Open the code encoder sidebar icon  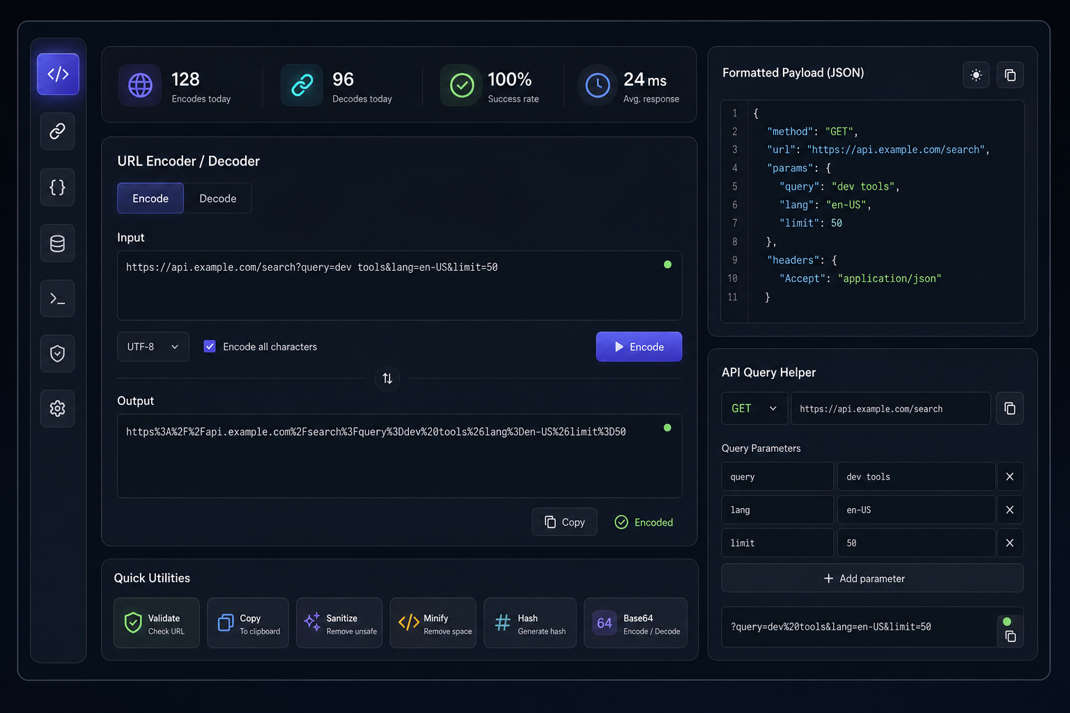click(x=58, y=74)
